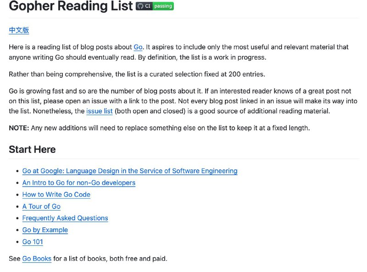Follow the Go Books link
Image resolution: width=367 pixels, height=272 pixels.
tap(37, 259)
